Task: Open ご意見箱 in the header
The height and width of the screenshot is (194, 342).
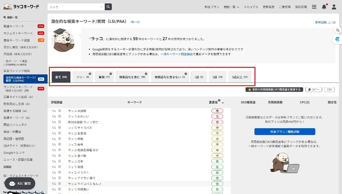Action: coord(285,7)
